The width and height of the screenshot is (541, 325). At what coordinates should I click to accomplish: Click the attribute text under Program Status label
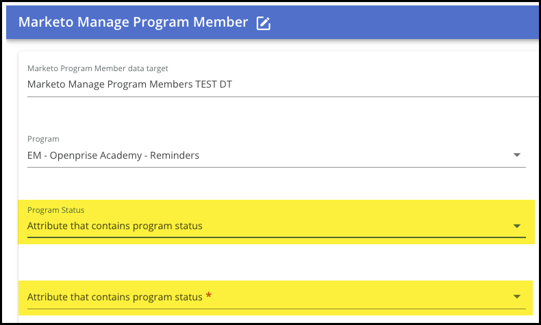coord(115,226)
